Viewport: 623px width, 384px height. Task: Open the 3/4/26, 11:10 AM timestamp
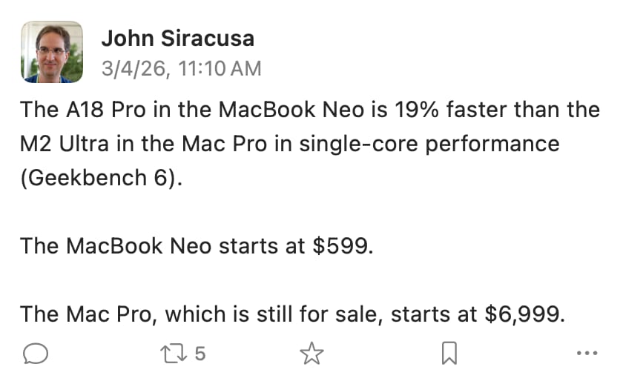pyautogui.click(x=181, y=69)
